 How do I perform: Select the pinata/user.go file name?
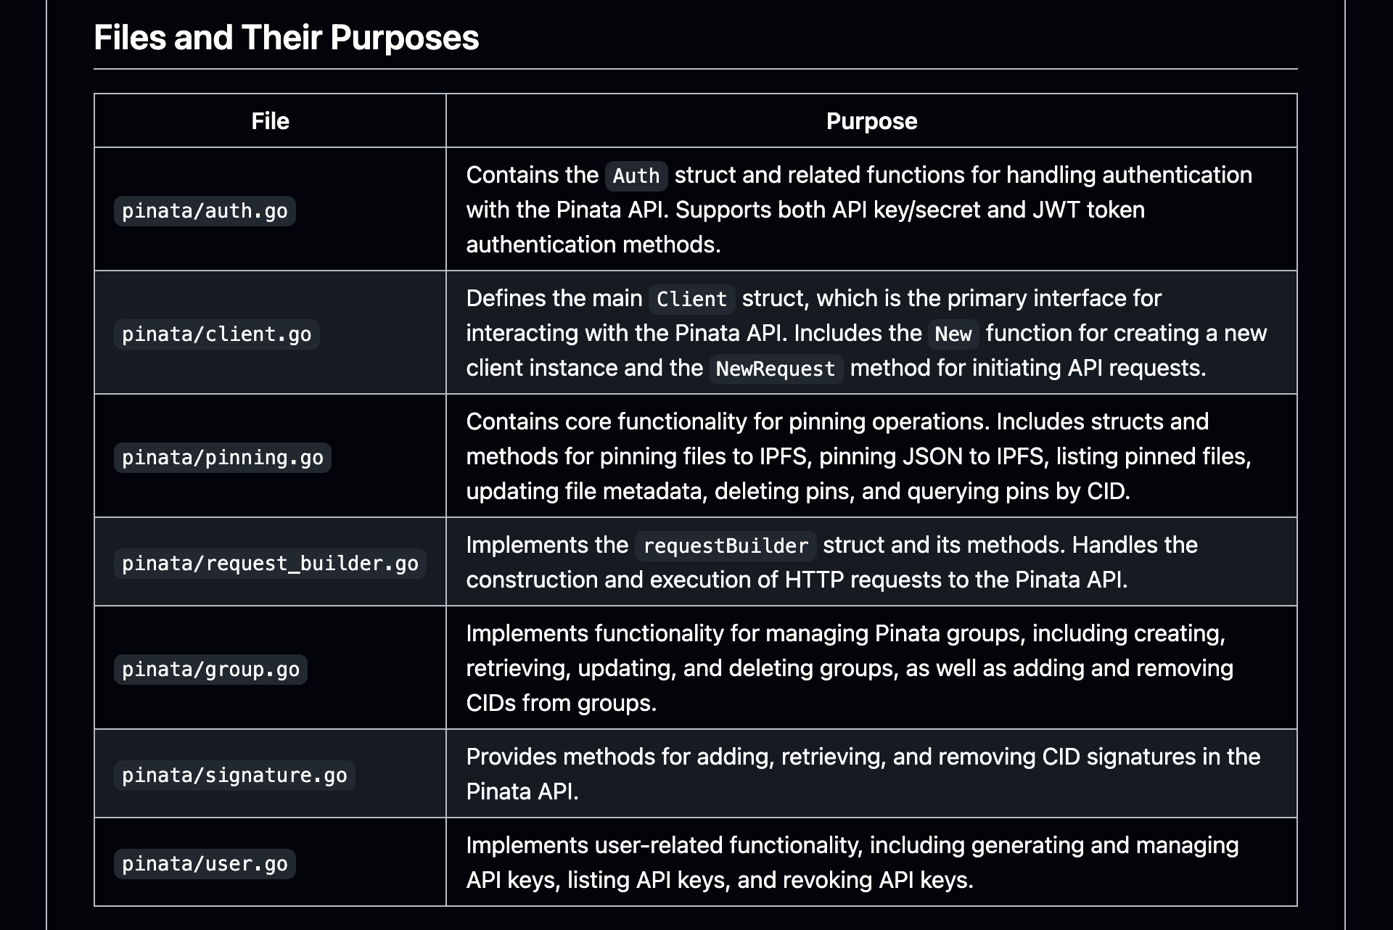[205, 864]
